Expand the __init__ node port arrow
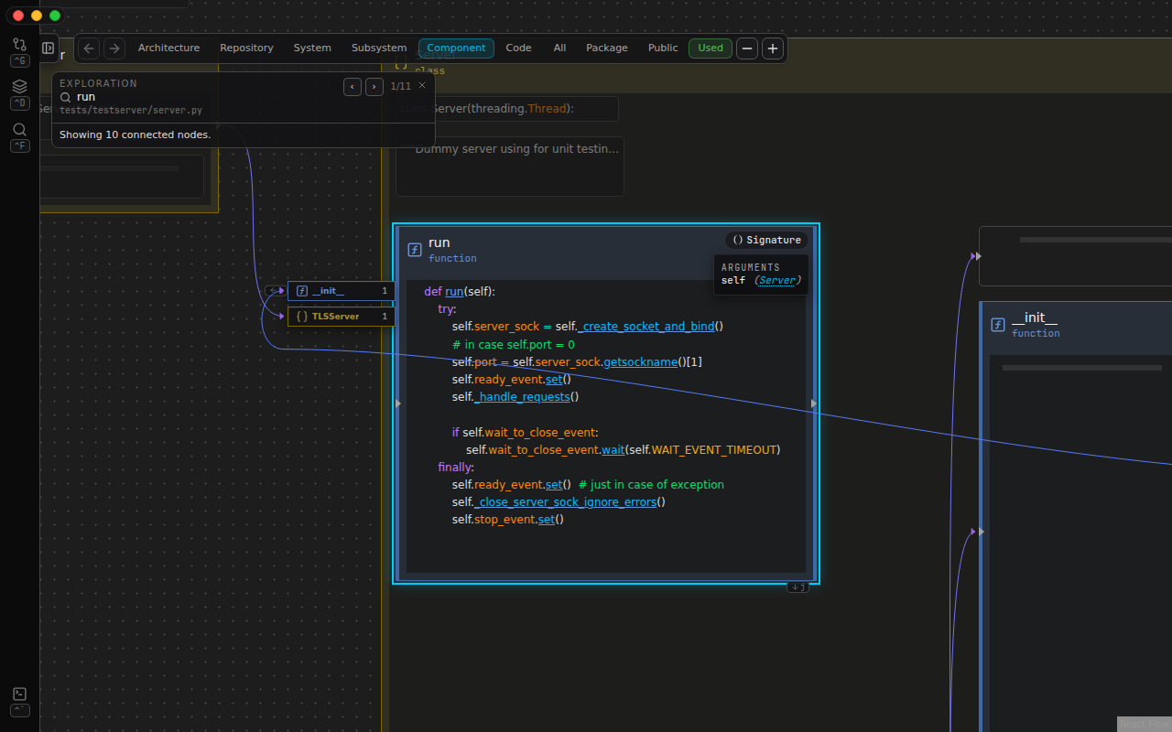1172x732 pixels. tap(981, 532)
